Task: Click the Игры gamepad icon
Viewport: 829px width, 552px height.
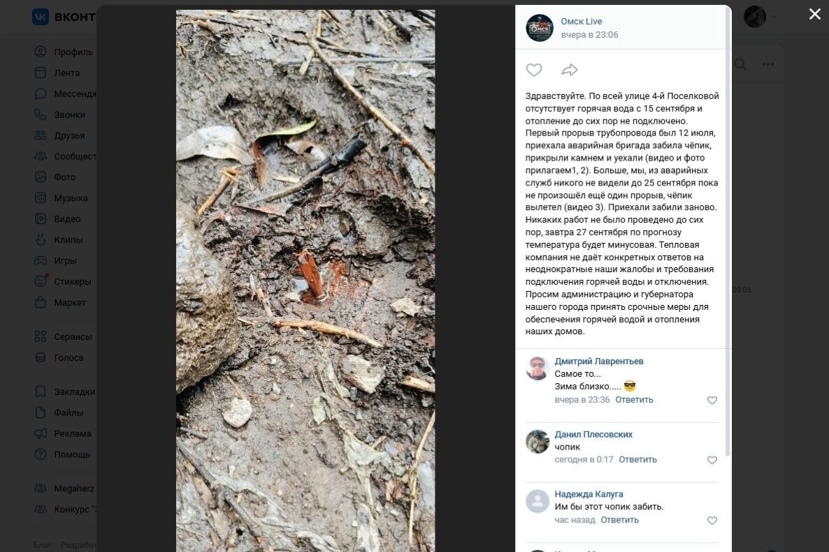Action: pos(41,260)
